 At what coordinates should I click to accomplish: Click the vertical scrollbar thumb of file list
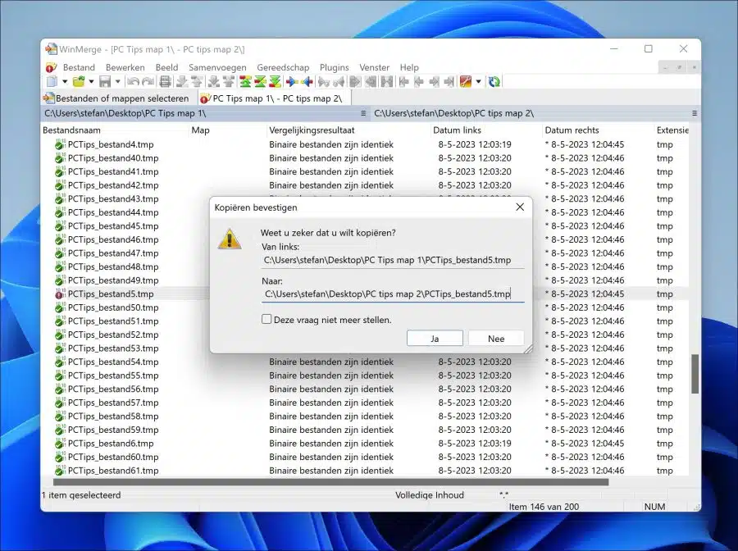point(695,374)
